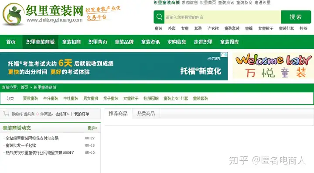Click top link 童装资讯 above search

[226, 3]
